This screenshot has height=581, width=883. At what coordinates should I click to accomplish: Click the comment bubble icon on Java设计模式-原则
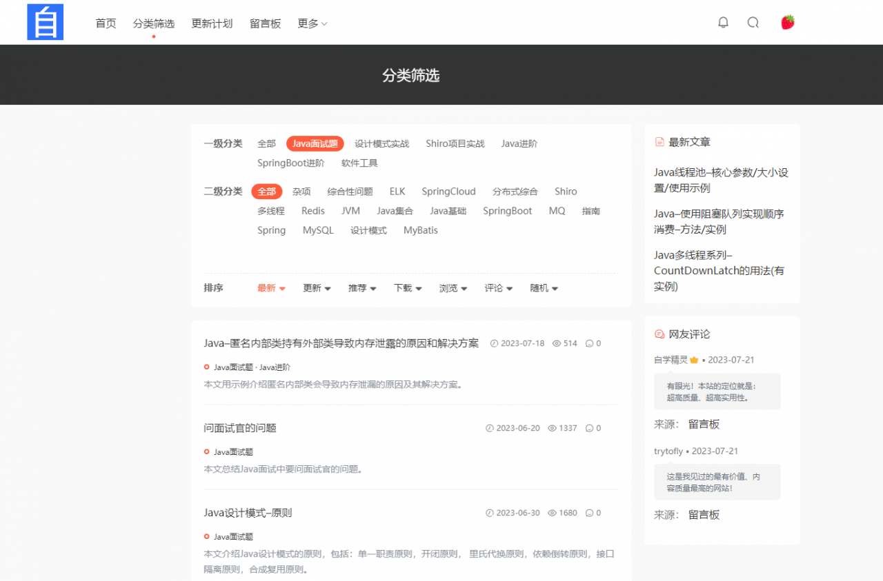(591, 513)
